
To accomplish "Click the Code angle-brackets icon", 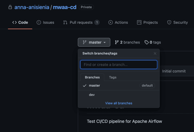I will coord(15,23).
